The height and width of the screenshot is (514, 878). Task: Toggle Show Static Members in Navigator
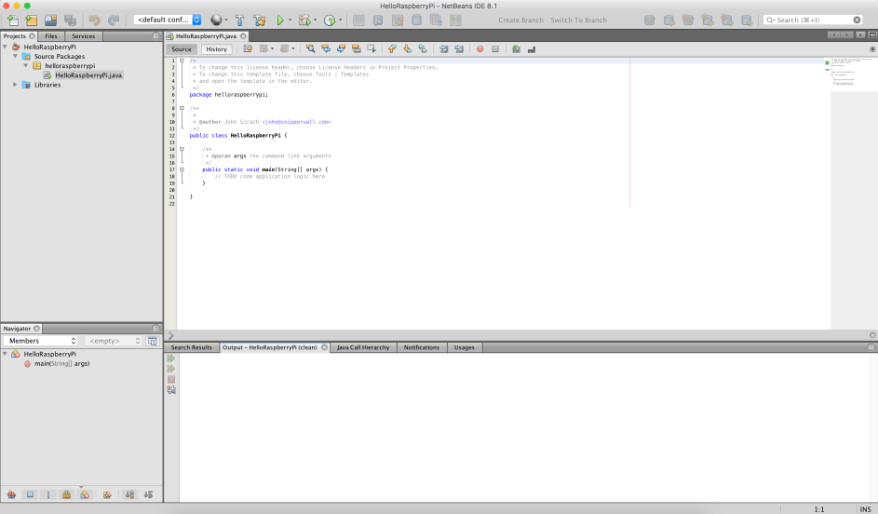click(48, 495)
